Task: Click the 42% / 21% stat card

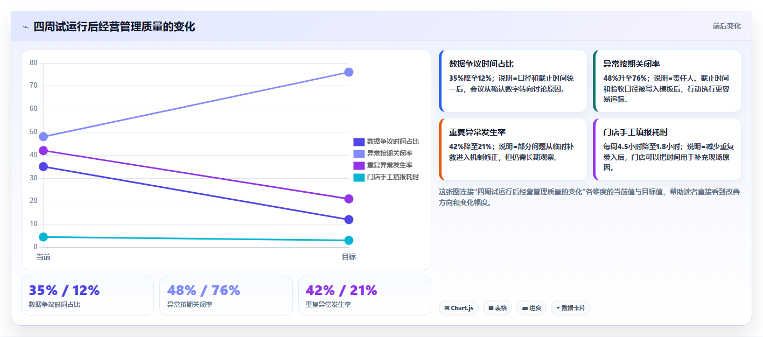Action: point(365,296)
